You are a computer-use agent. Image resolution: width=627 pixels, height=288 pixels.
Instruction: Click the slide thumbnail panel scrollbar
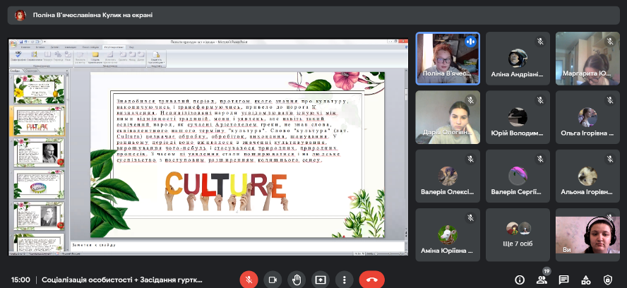[68, 162]
